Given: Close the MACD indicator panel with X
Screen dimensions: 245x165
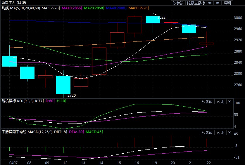Looking at the screenshot, I should point(230,133).
